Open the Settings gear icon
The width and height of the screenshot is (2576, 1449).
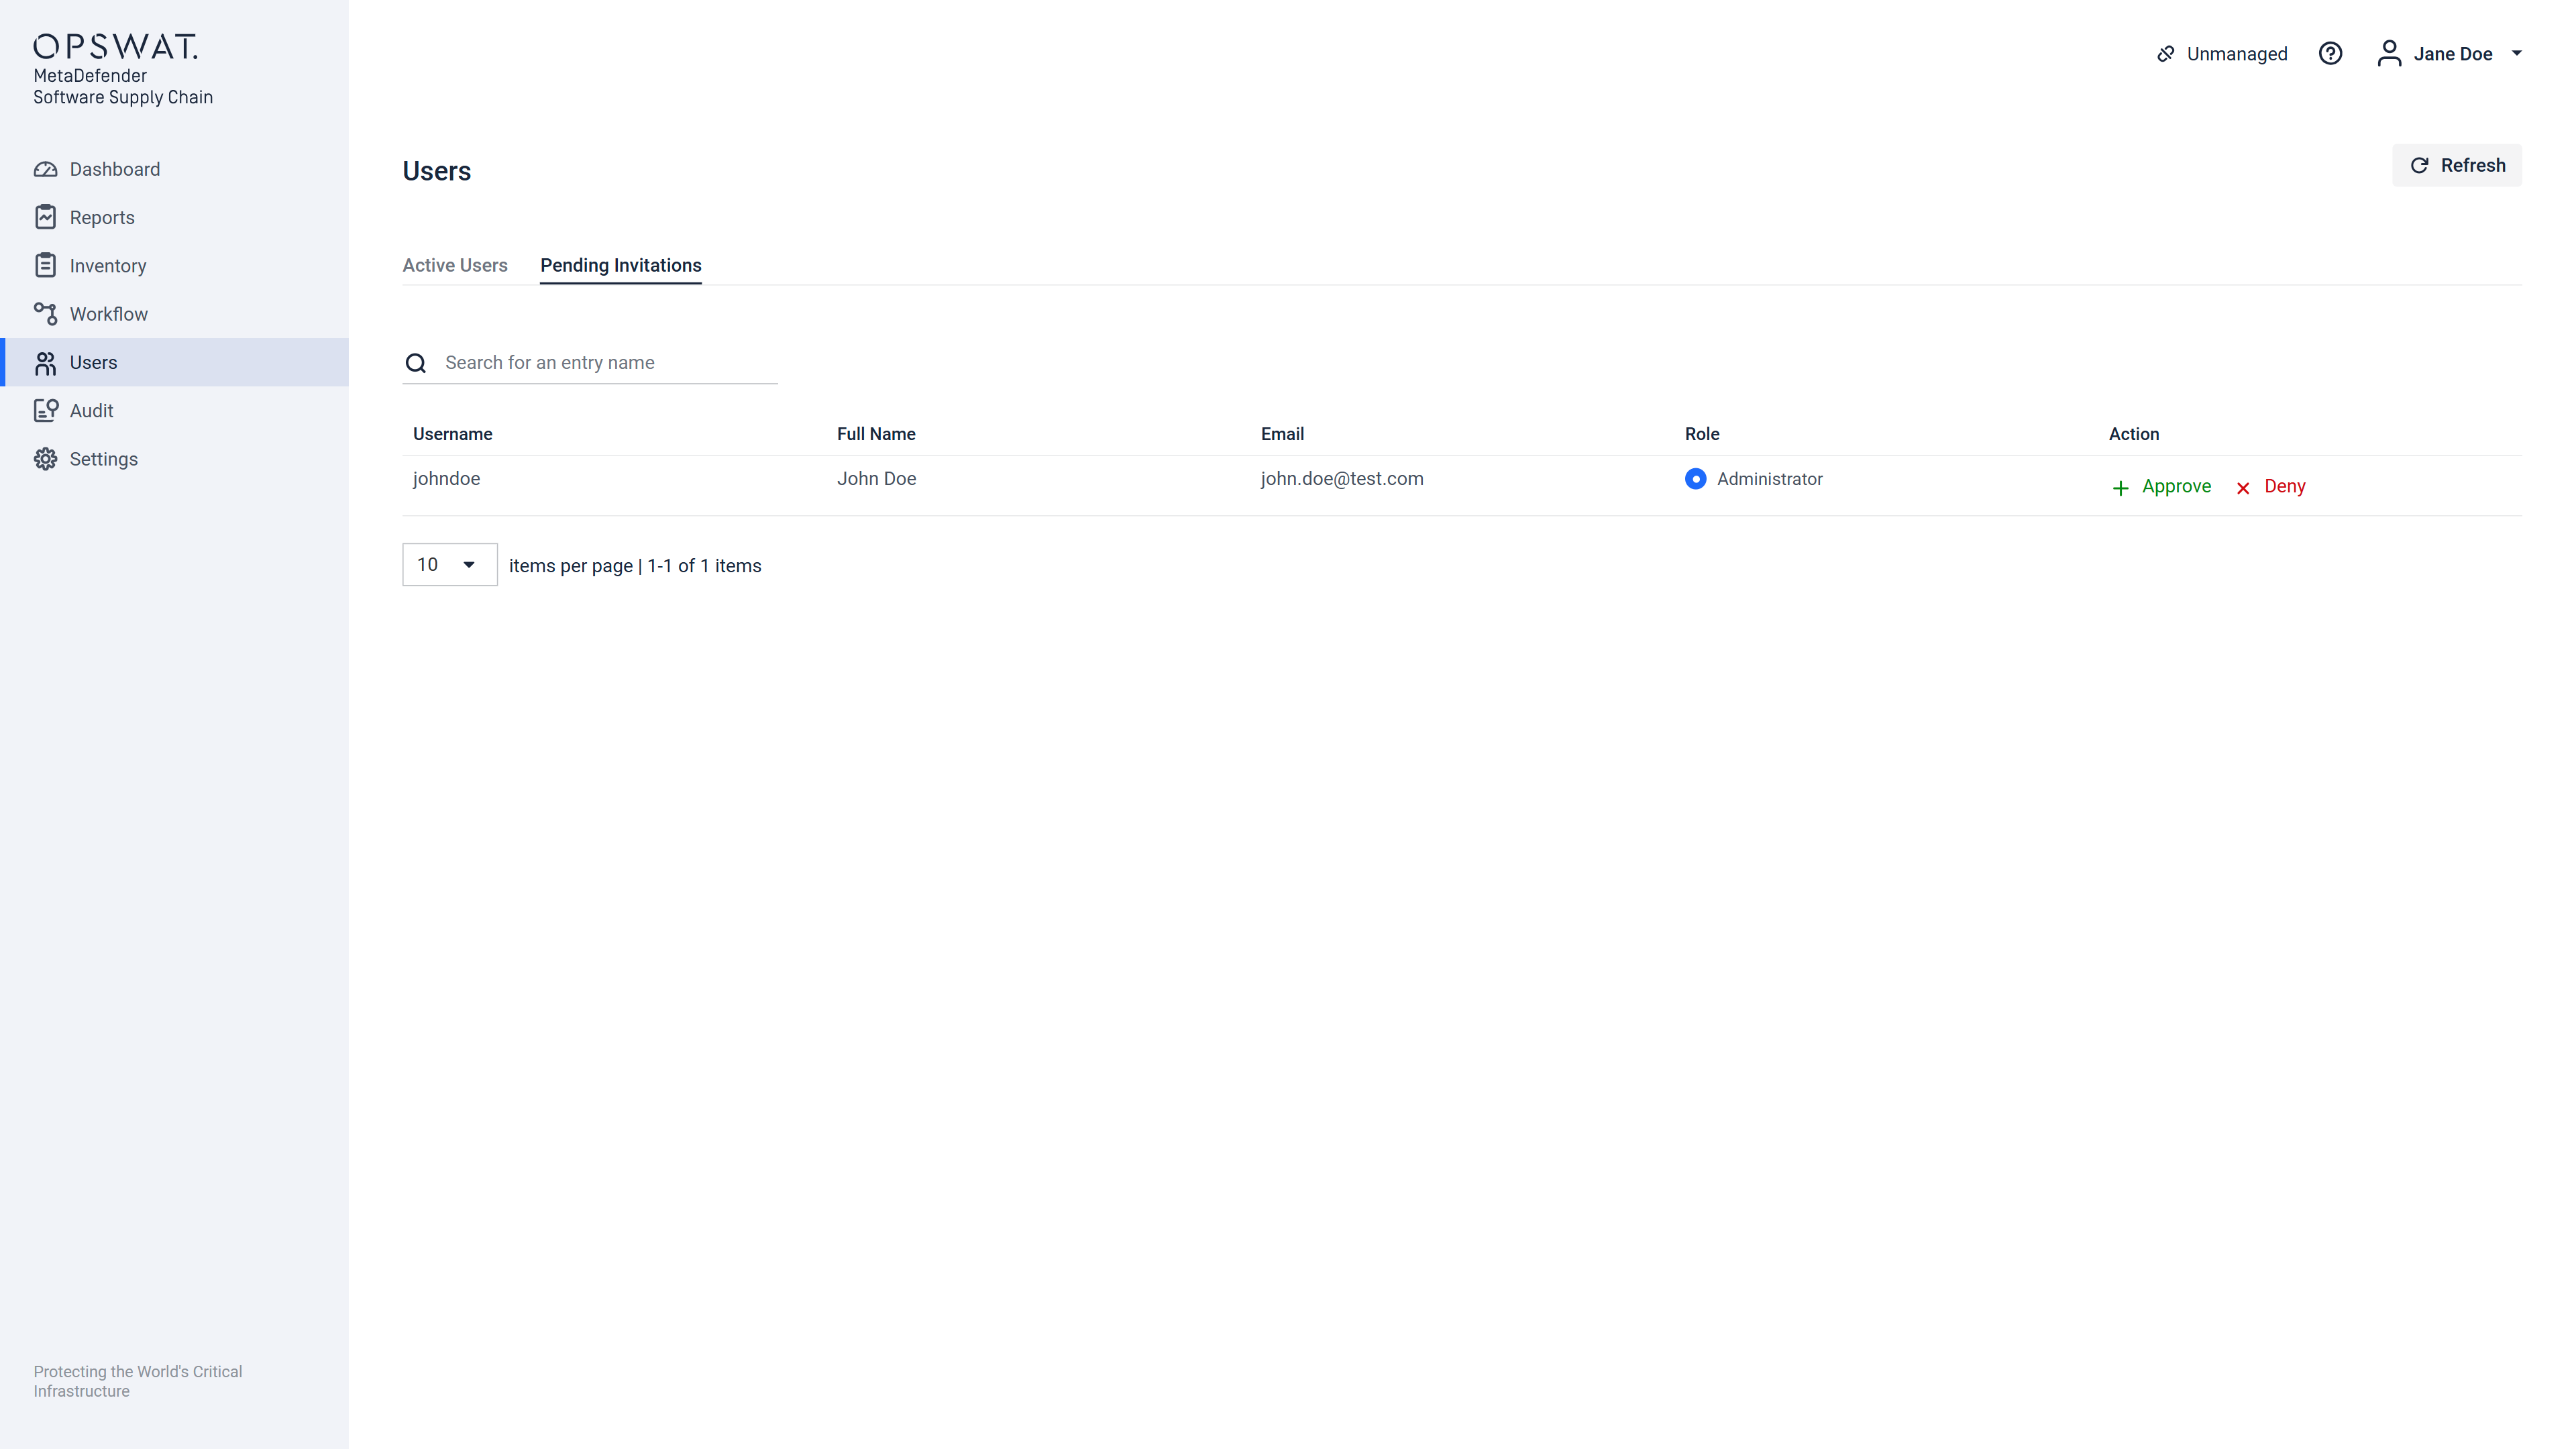[45, 459]
